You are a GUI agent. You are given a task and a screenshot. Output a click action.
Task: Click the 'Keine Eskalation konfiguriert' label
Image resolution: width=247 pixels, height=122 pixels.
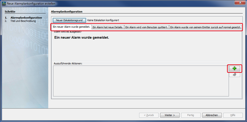(x=103, y=20)
